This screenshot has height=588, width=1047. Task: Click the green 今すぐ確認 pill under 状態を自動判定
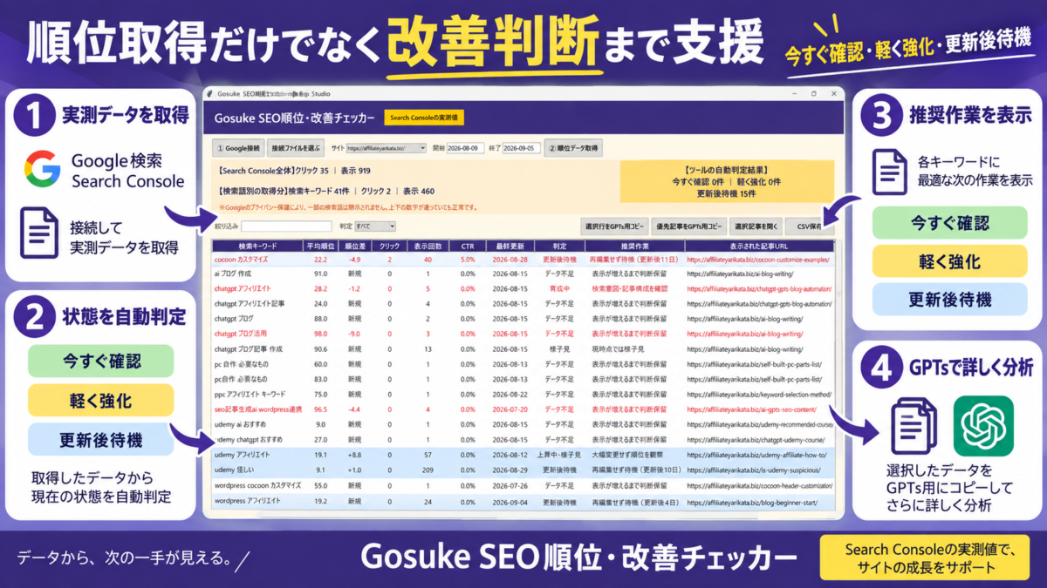tap(102, 362)
